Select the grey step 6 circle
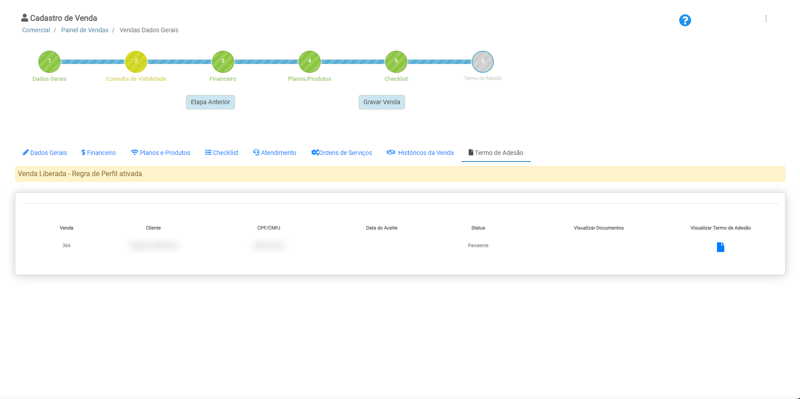The image size is (800, 399). pos(483,62)
